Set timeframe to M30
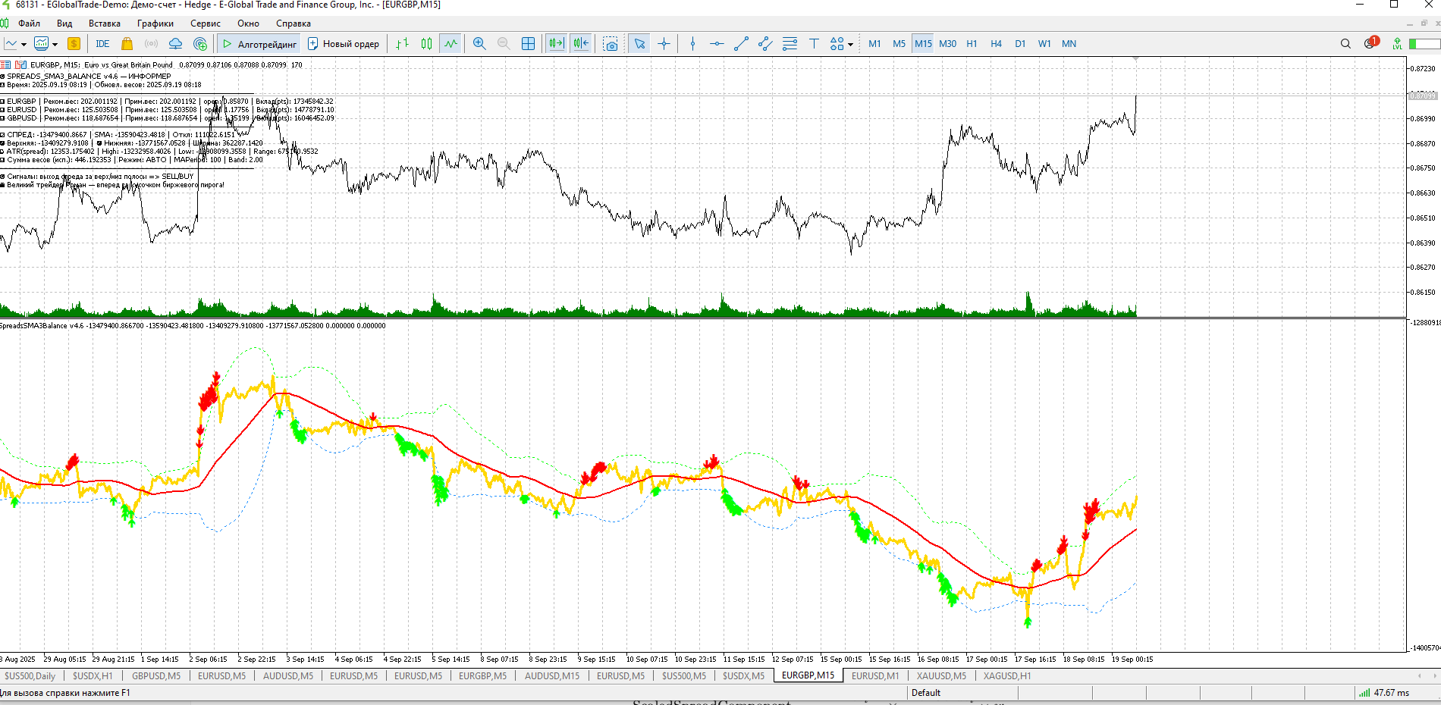Image resolution: width=1441 pixels, height=705 pixels. [x=947, y=44]
